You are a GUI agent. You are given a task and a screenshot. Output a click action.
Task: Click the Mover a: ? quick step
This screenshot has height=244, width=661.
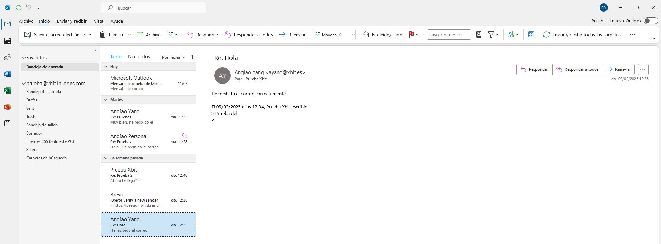(x=332, y=35)
